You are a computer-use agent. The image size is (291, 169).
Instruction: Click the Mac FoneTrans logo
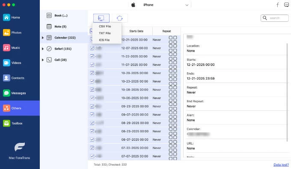[20, 147]
